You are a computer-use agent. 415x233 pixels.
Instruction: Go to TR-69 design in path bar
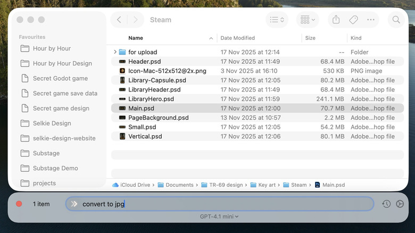[222, 185]
